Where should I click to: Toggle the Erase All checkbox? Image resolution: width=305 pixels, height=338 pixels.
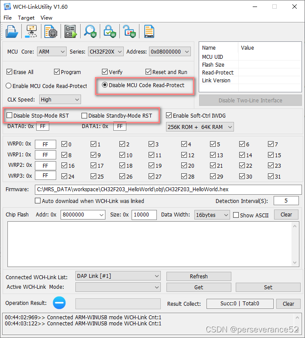(x=9, y=71)
